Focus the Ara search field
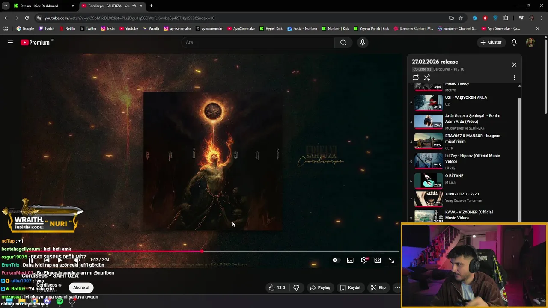Image resolution: width=548 pixels, height=308 pixels. click(x=258, y=42)
